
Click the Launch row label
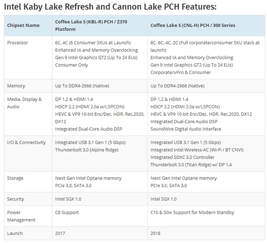[x=15, y=233]
